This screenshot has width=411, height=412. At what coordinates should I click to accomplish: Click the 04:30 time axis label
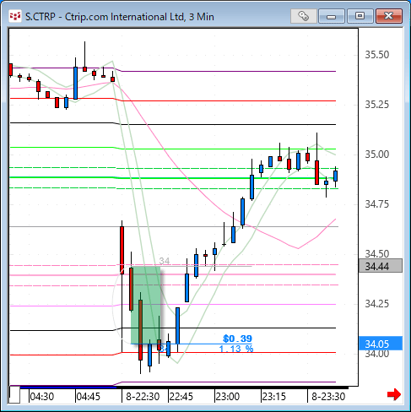coord(41,397)
